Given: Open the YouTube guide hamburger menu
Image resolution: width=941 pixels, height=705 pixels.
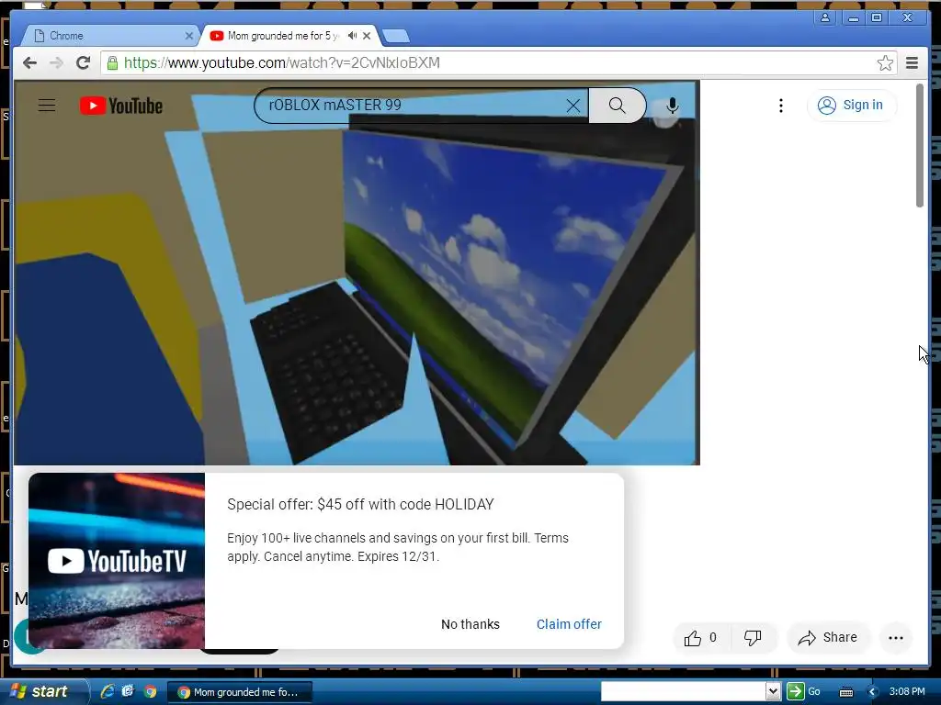Looking at the screenshot, I should (47, 106).
